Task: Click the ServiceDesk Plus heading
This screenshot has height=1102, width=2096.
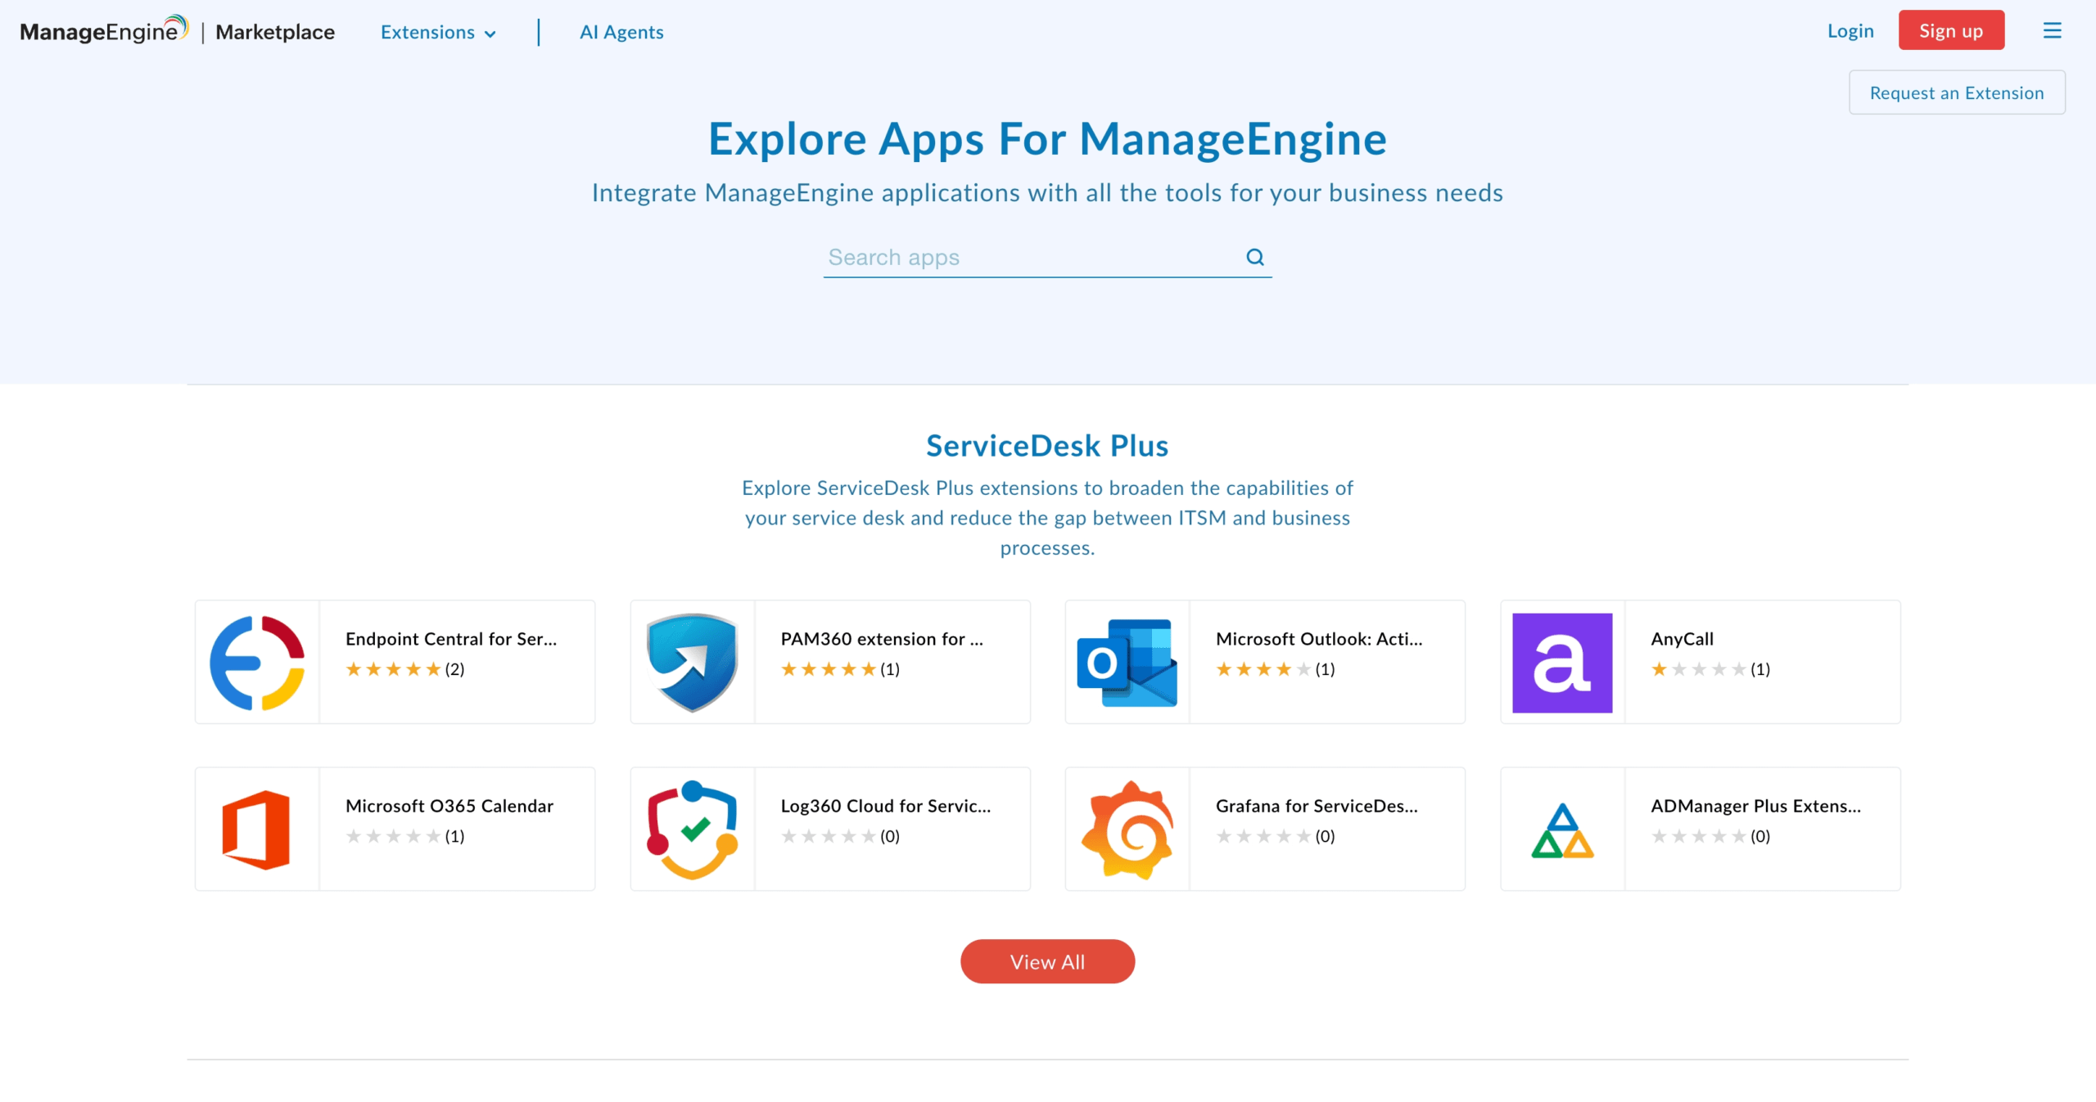Action: pyautogui.click(x=1047, y=446)
